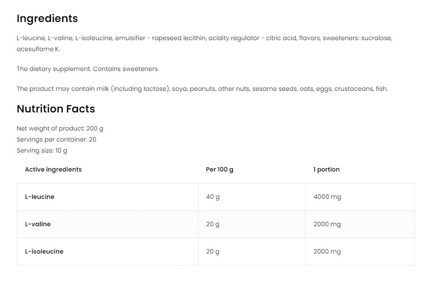
Task: Click the Ingredients heading
Action: click(47, 19)
